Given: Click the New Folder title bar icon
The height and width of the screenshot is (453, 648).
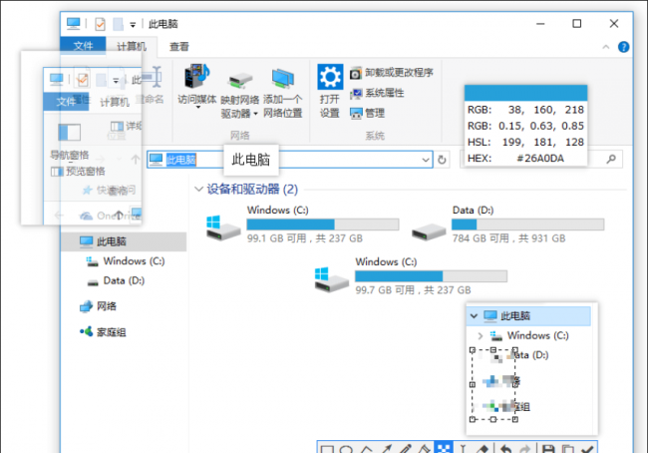Looking at the screenshot, I should click(x=118, y=24).
